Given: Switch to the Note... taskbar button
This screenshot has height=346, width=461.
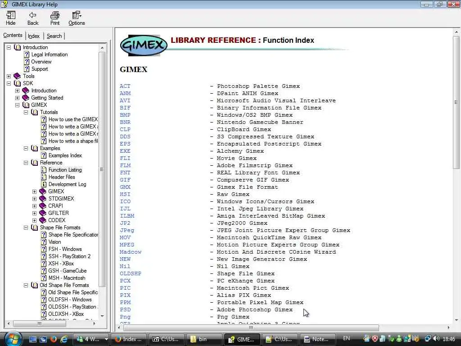Looking at the screenshot, I should coord(316,339).
